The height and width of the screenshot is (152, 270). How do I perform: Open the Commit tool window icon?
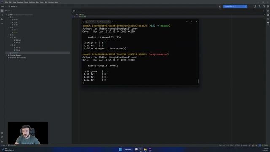point(2,15)
